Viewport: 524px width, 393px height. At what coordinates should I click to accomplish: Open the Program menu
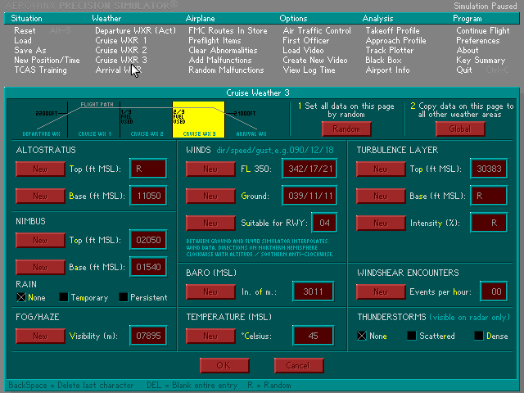[468, 18]
